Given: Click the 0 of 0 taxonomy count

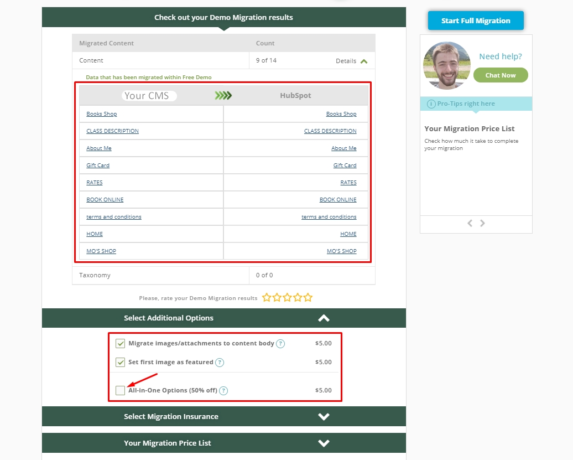Looking at the screenshot, I should point(264,275).
